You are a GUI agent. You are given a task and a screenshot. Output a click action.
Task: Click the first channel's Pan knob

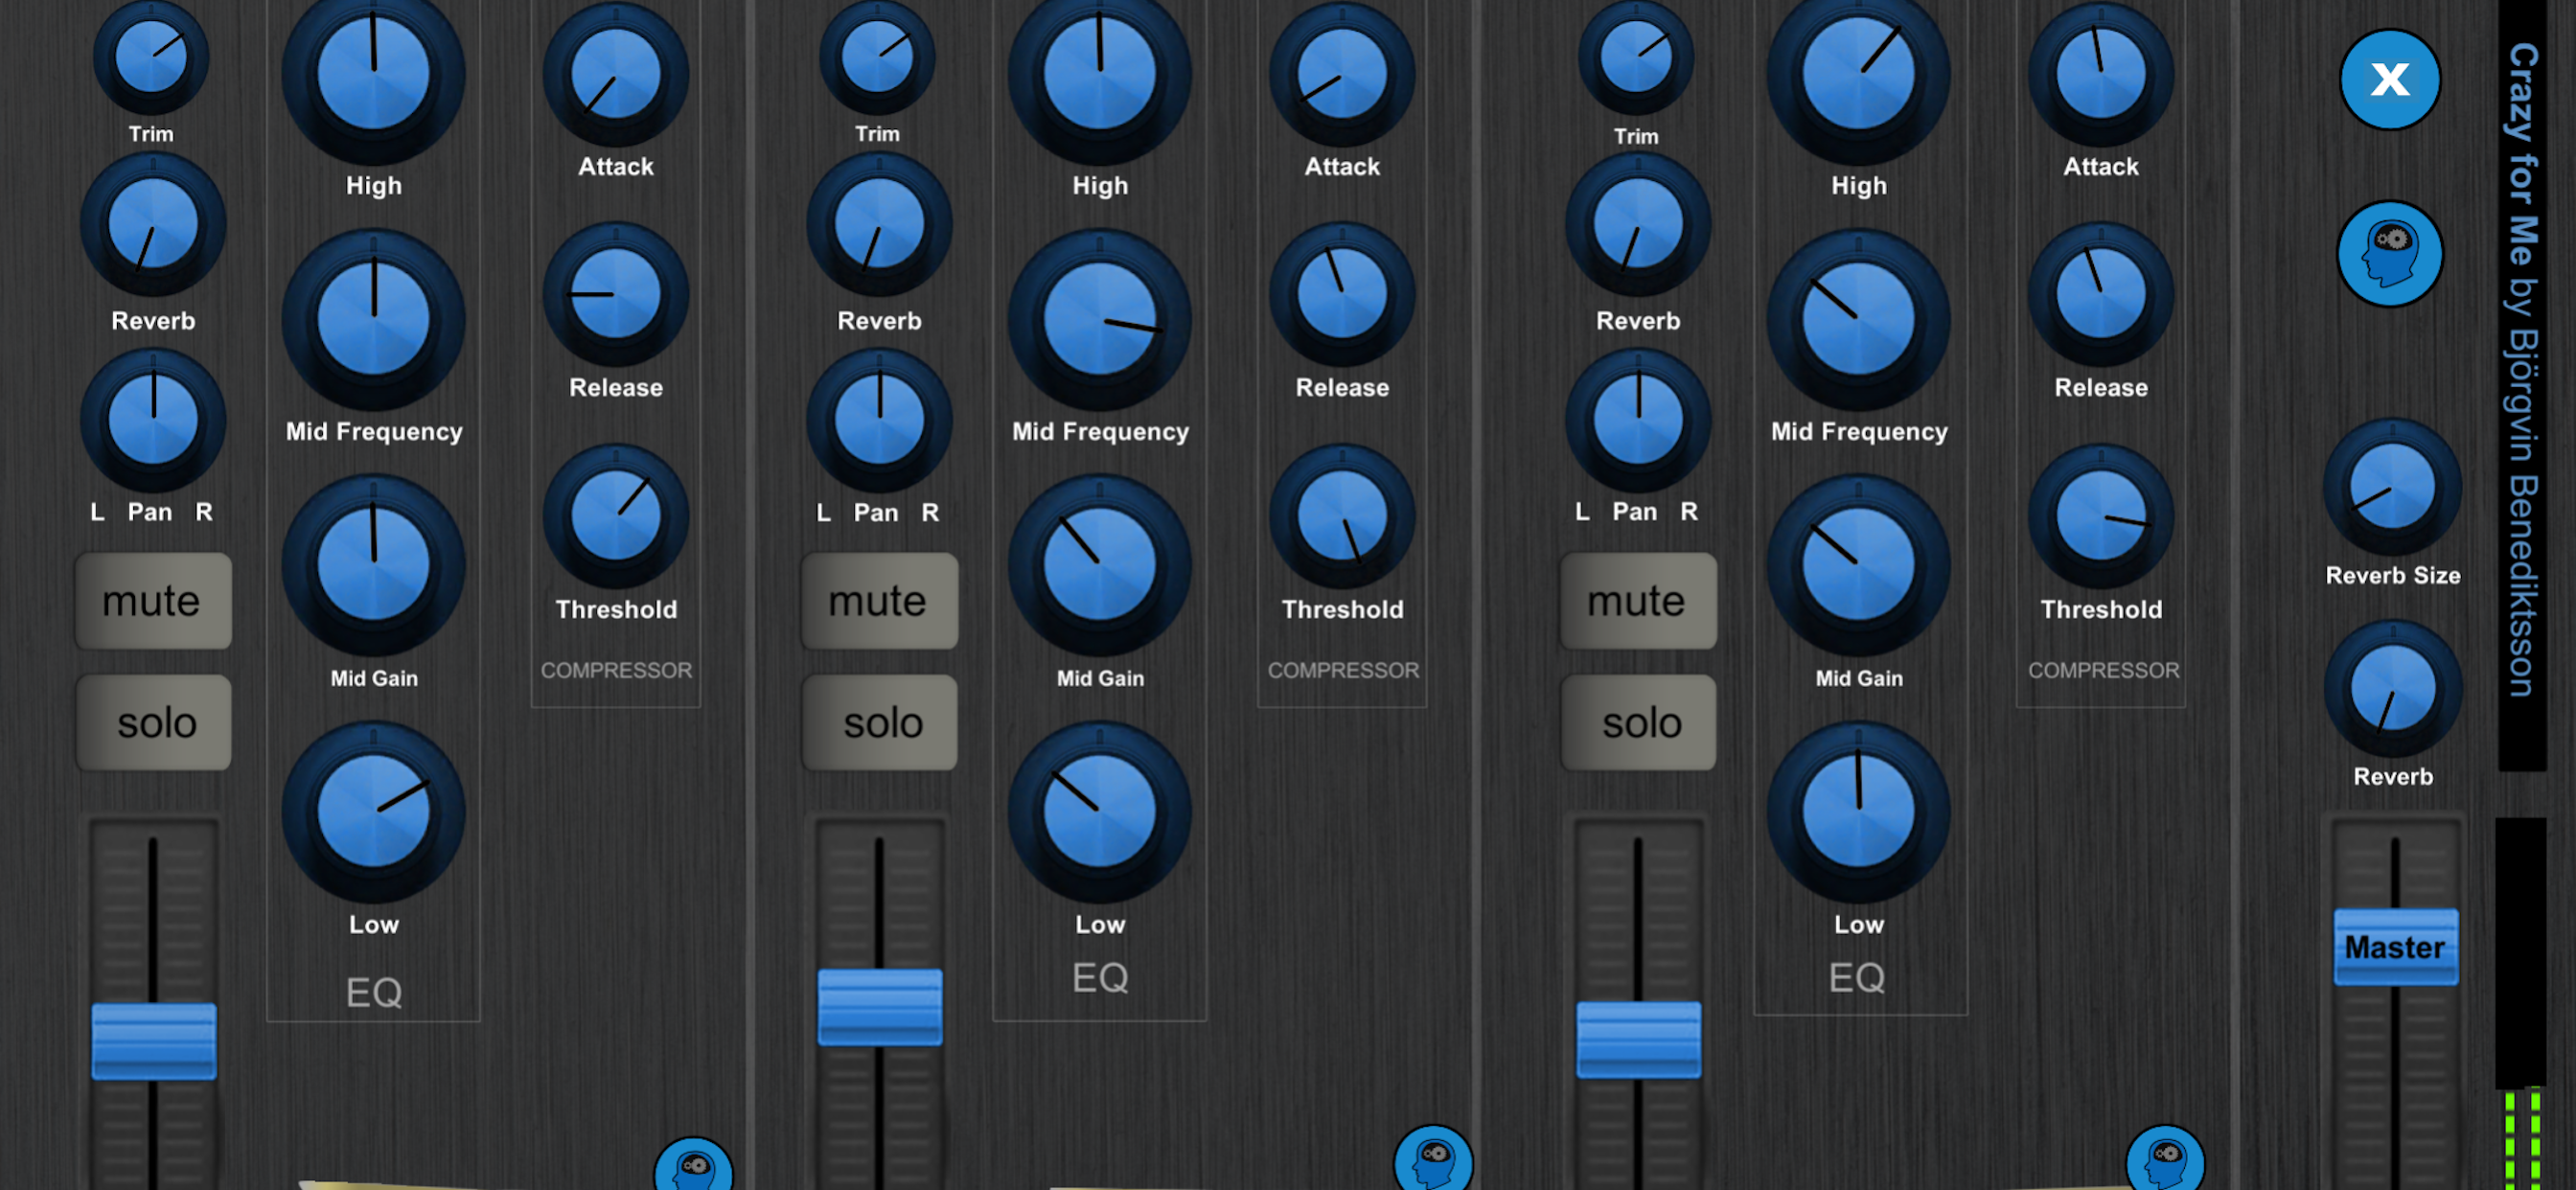click(153, 420)
